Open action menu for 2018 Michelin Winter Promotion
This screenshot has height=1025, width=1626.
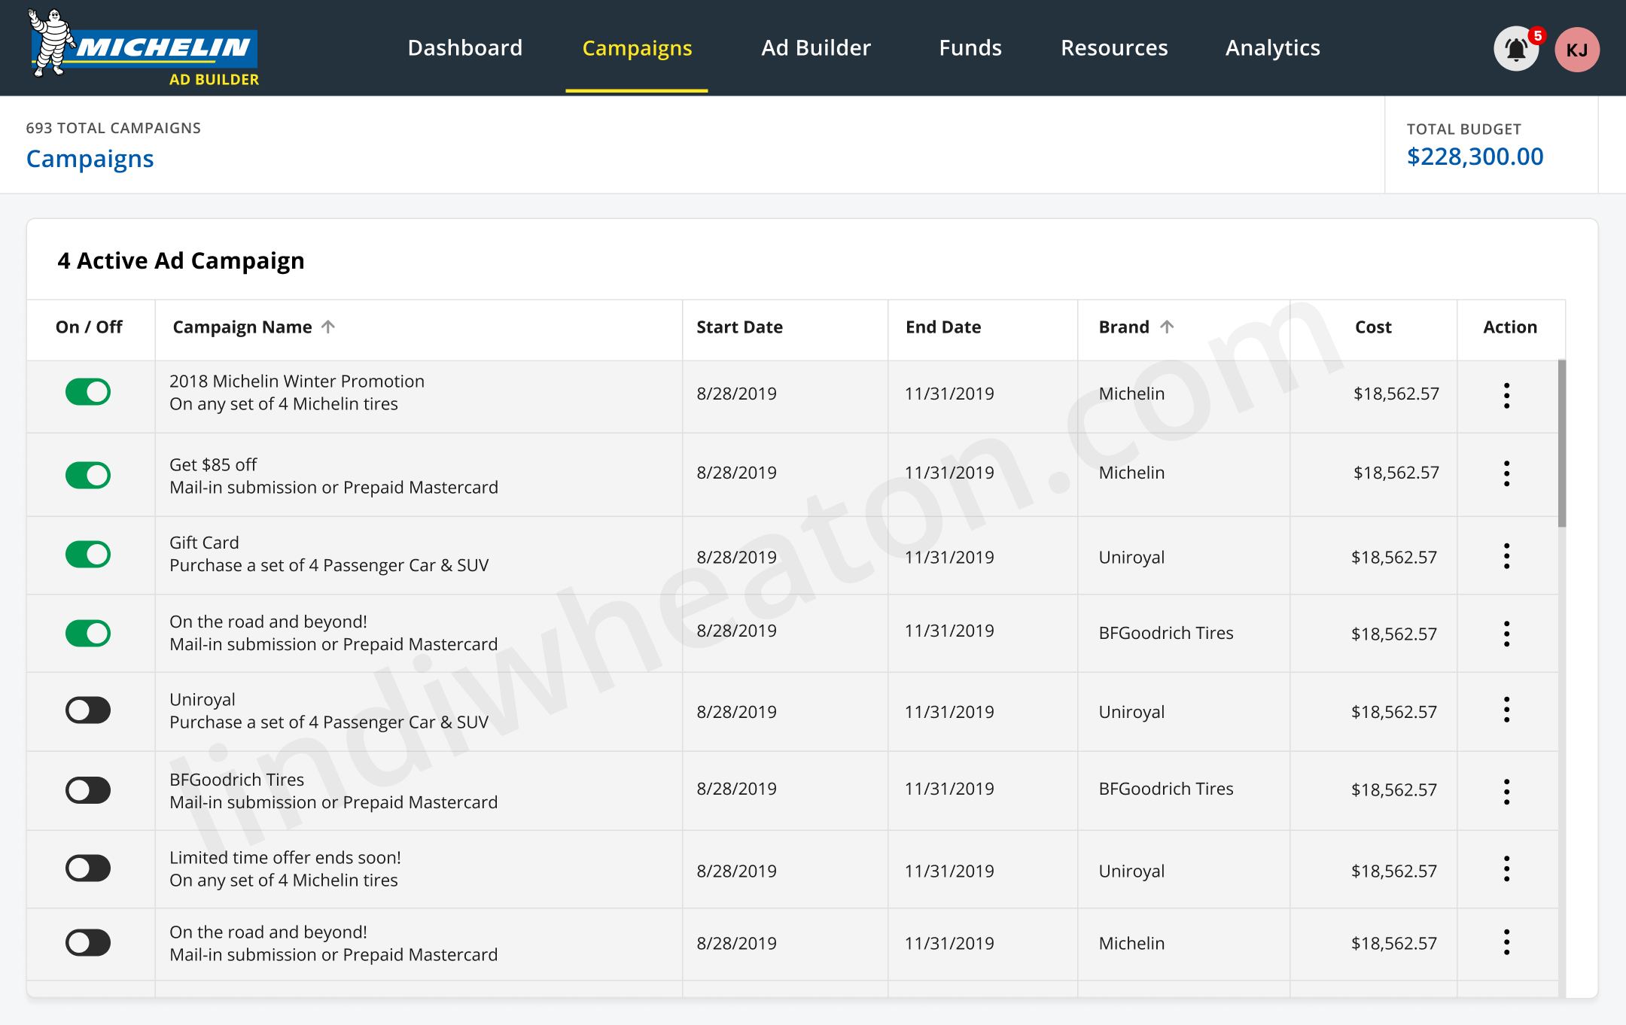[x=1506, y=395]
